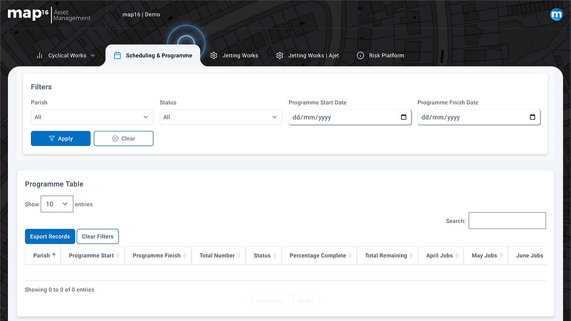The height and width of the screenshot is (321, 571).
Task: Click the Programme Table heading
Action: coord(54,184)
